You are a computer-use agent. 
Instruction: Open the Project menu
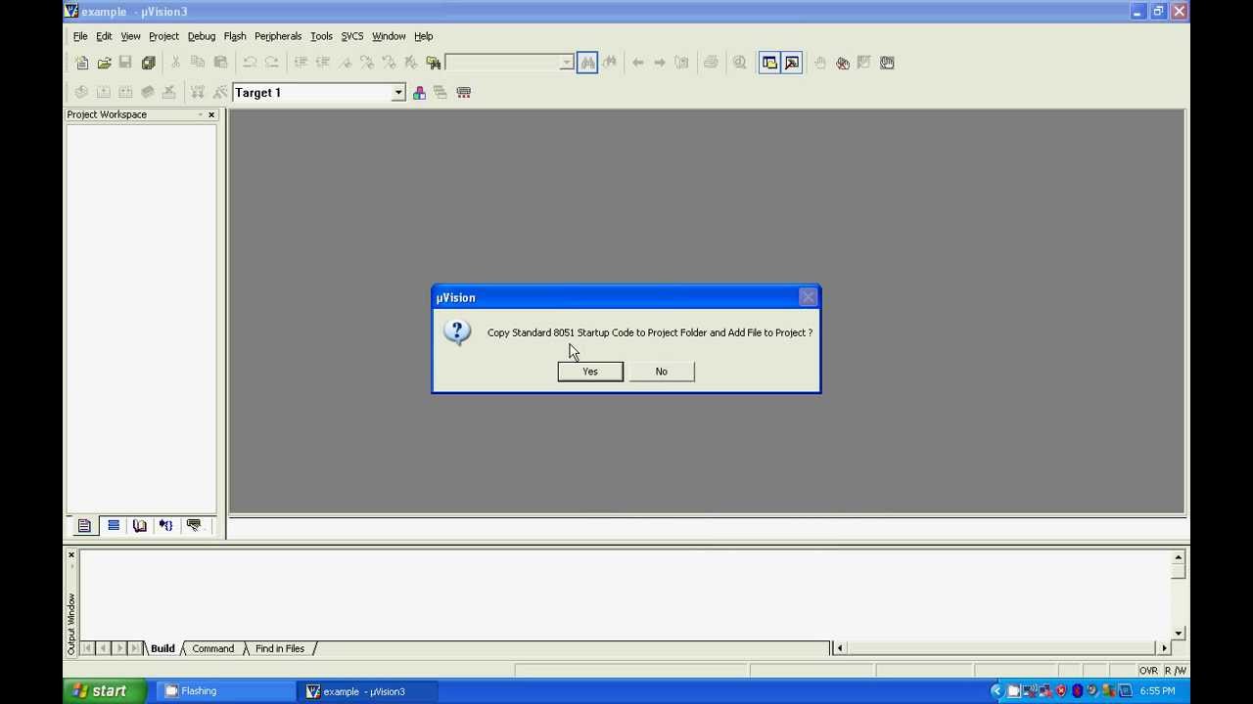(x=163, y=36)
